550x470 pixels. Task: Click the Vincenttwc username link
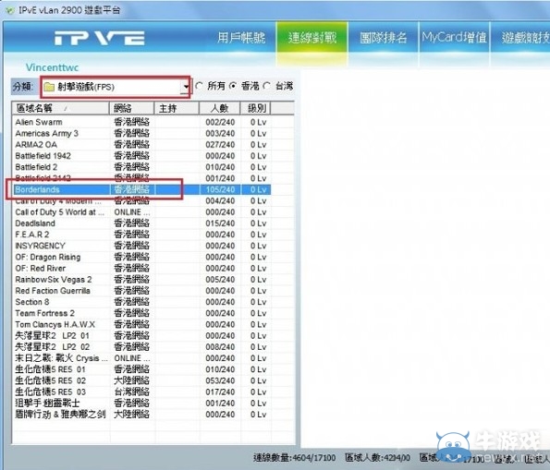tap(53, 67)
